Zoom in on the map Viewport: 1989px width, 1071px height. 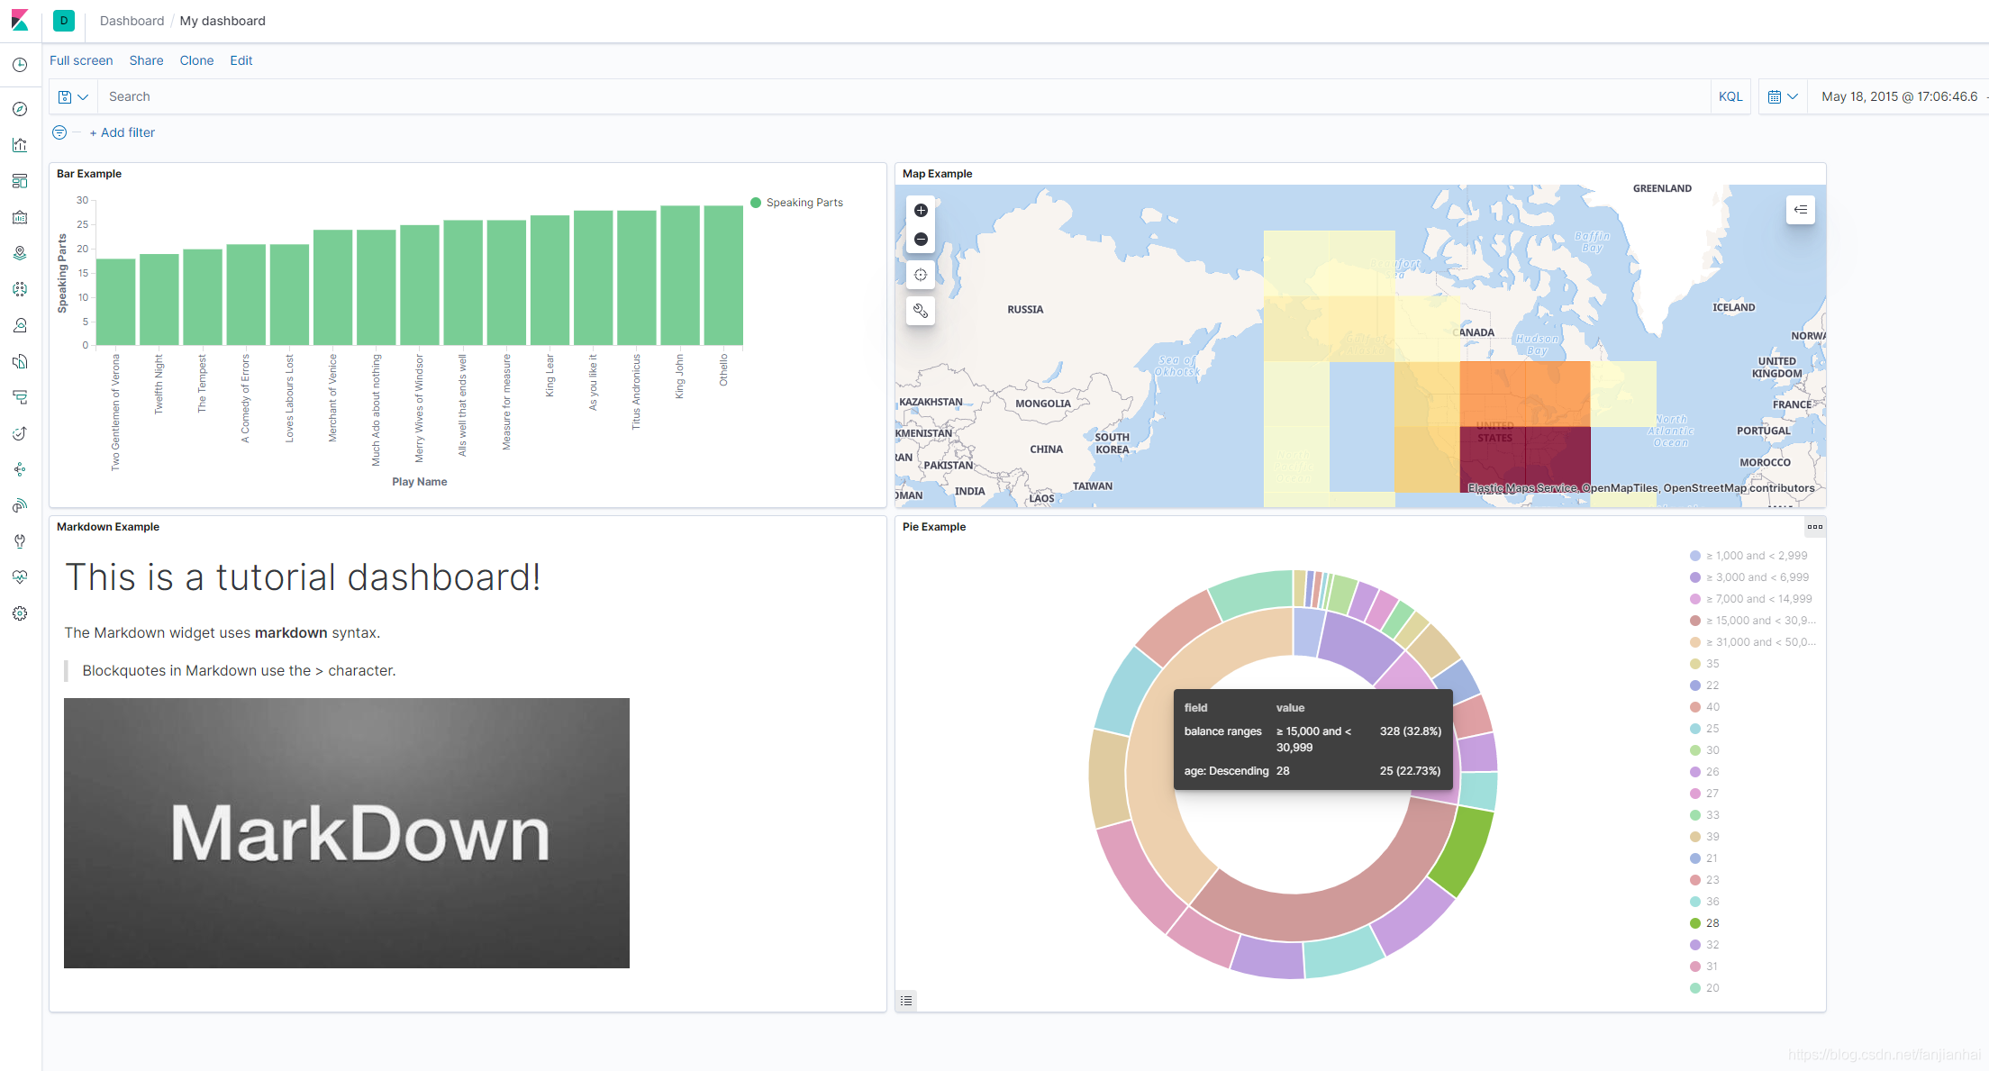921,211
